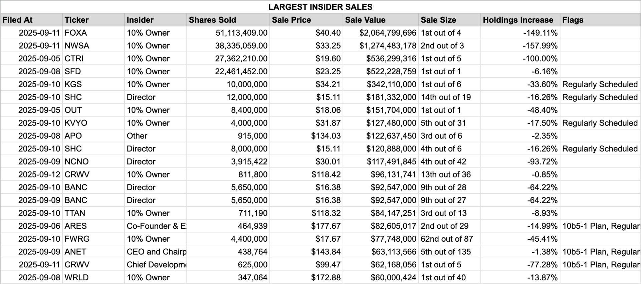Image resolution: width=641 pixels, height=284 pixels.
Task: Click the 62nd out of 87 sale size cell
Action: pyautogui.click(x=450, y=239)
